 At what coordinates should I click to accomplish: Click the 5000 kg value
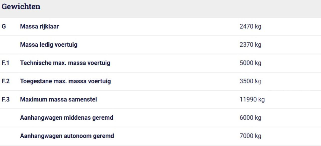250,63
